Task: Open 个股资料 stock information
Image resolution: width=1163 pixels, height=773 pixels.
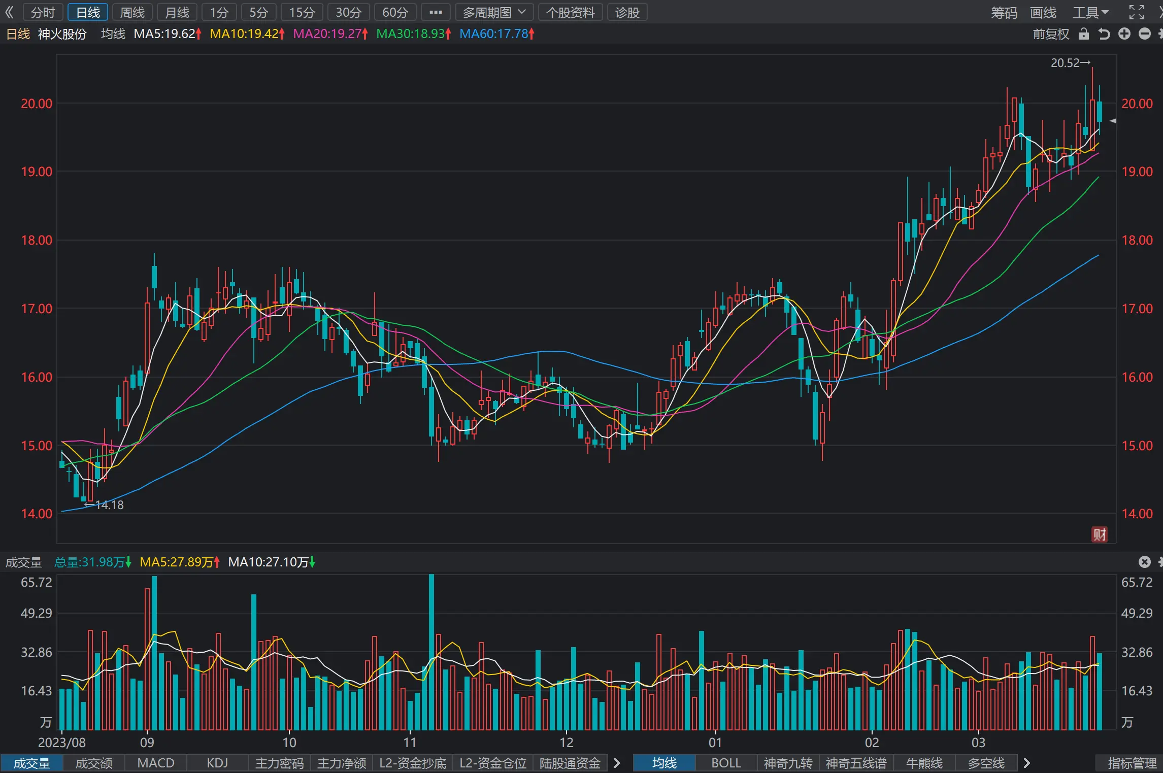Action: (571, 12)
